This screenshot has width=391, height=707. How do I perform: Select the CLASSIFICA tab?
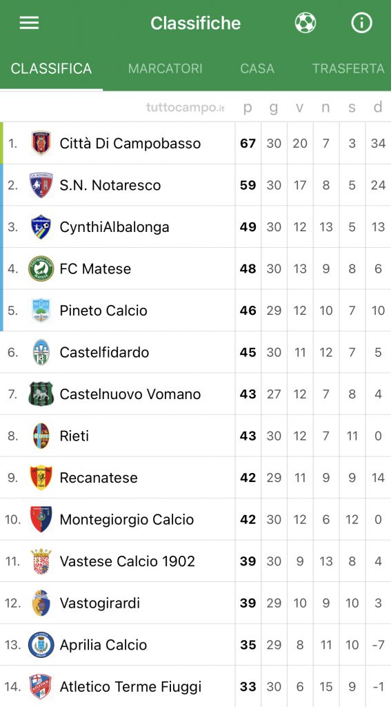[51, 68]
